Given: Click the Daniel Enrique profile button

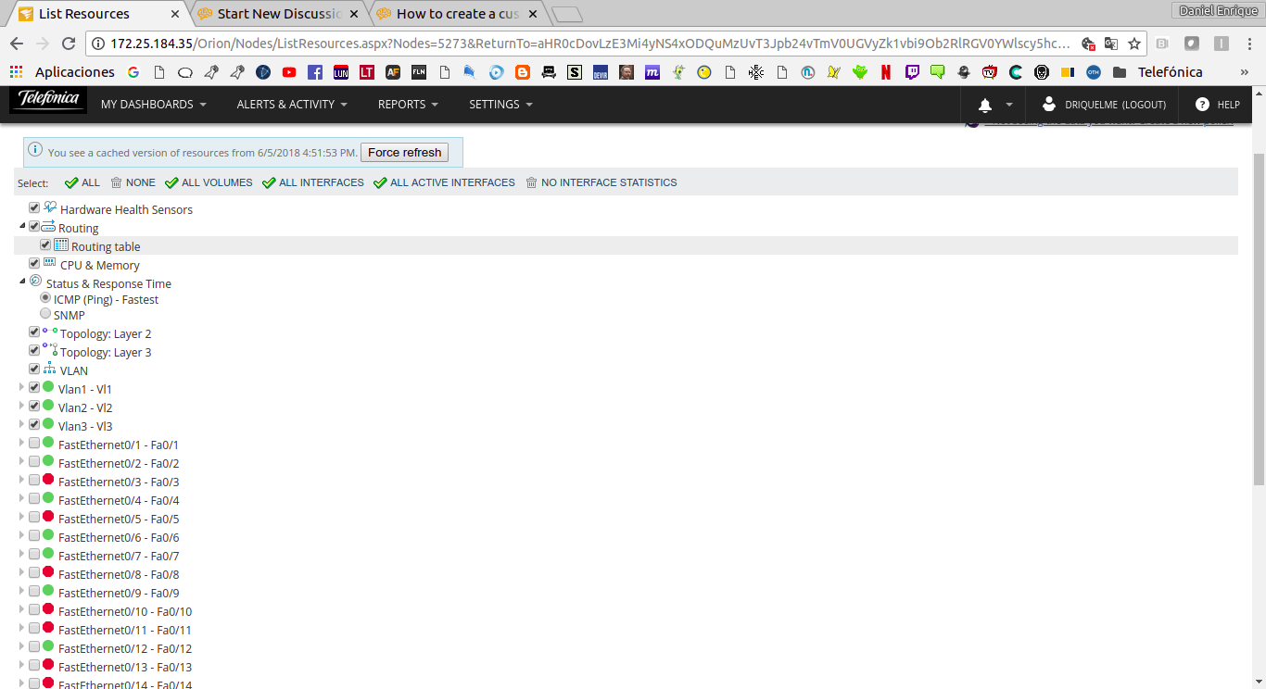Looking at the screenshot, I should pos(1219,10).
